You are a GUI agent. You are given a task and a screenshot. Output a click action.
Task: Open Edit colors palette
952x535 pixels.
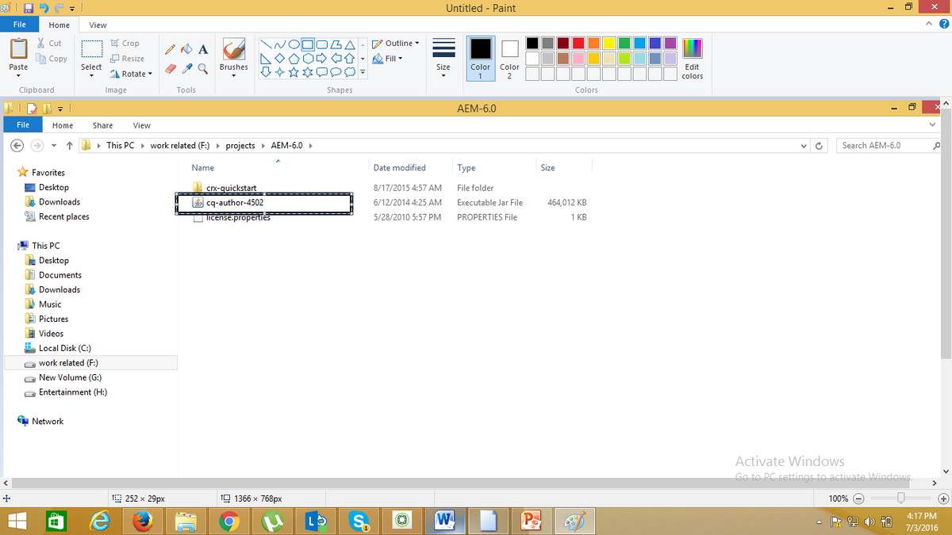pos(692,58)
